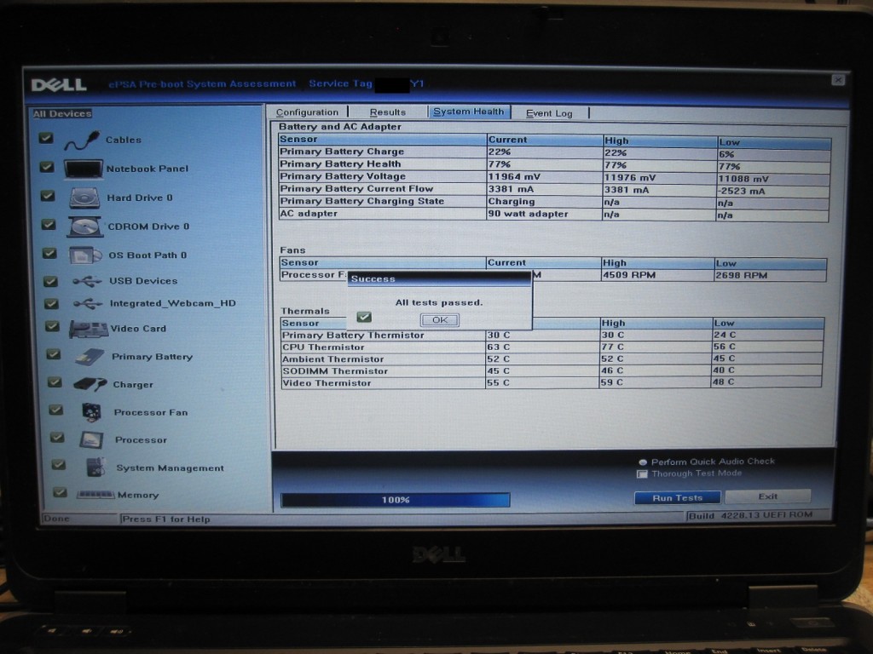Screen dimensions: 873x654
Task: Open the Results tab
Action: click(x=387, y=112)
